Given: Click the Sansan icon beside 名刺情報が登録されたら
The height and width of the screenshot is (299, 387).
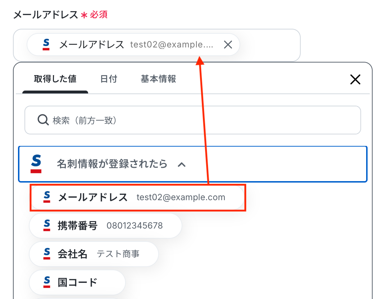Looking at the screenshot, I should pos(36,164).
